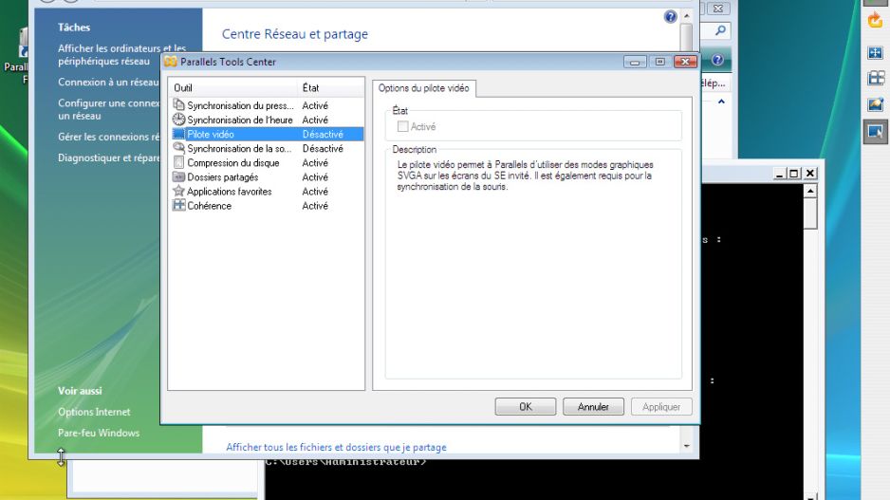Click the Compression du disque icon
The height and width of the screenshot is (500, 890).
coord(178,162)
